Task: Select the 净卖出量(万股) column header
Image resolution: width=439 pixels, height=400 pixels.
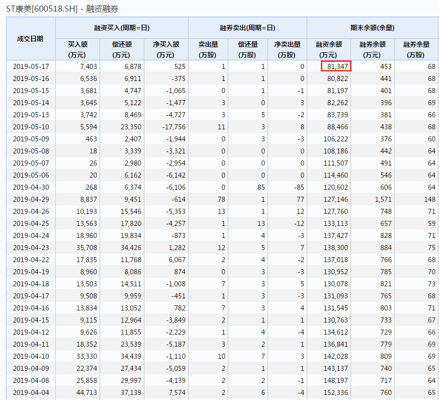Action: point(287,49)
